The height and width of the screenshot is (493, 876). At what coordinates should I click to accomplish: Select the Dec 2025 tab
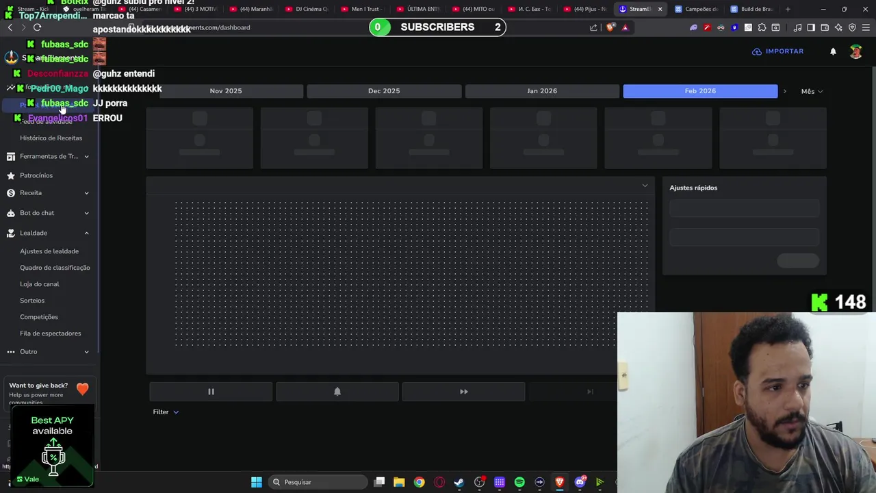pyautogui.click(x=384, y=91)
